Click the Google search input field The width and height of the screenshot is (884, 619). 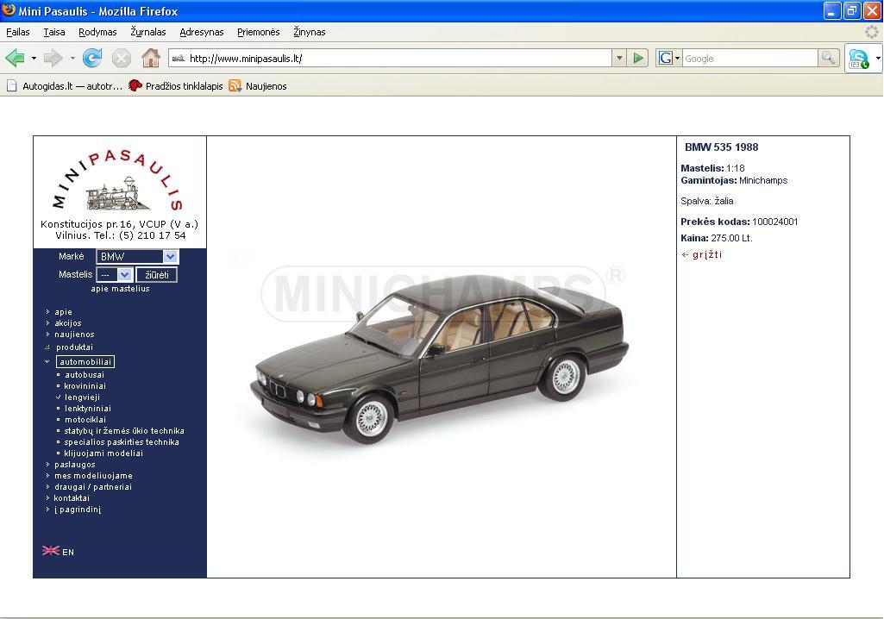pyautogui.click(x=749, y=58)
